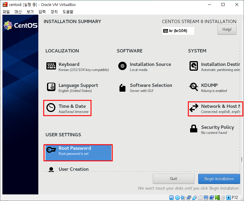Click VirtualBox USB devices status icon

tap(195, 198)
